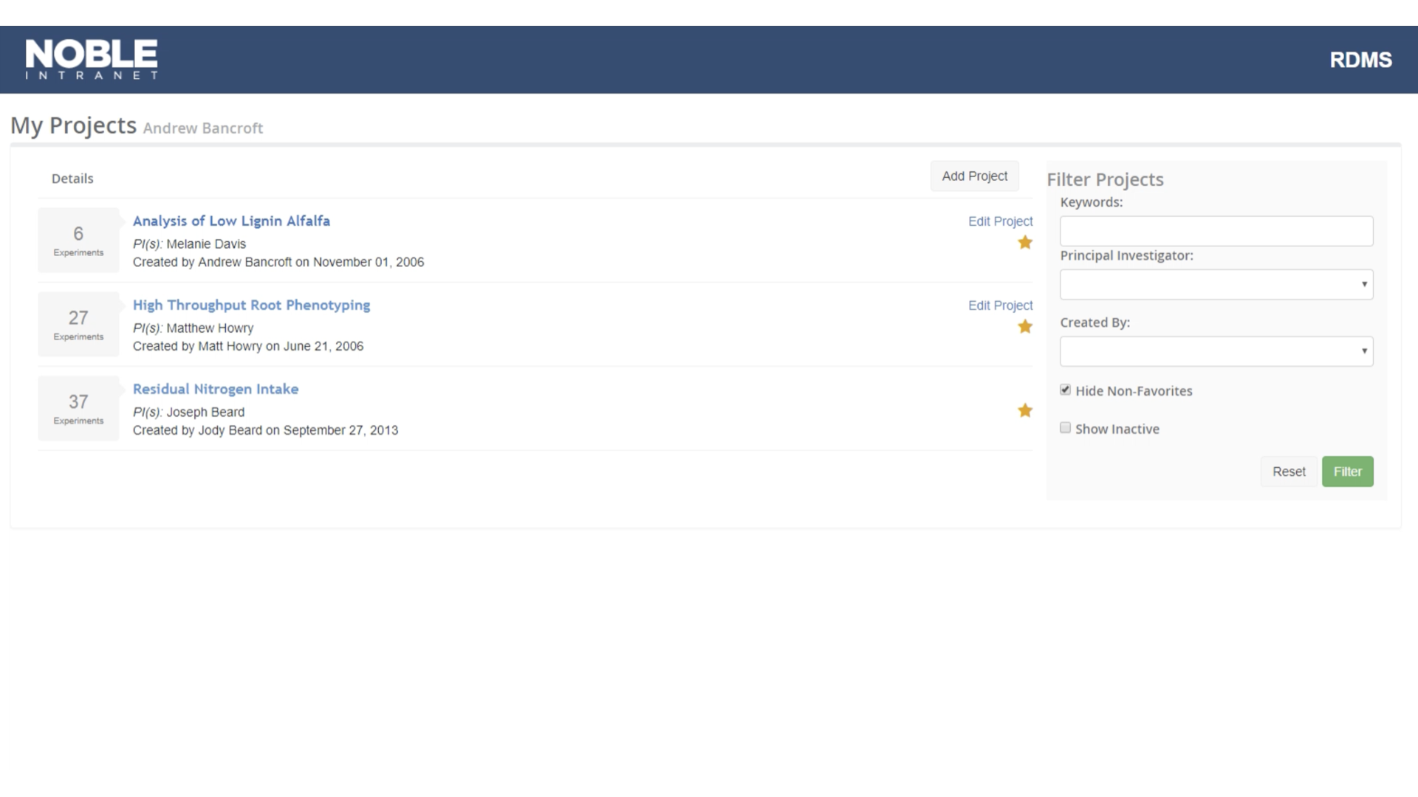Click the 37 Experiments badge for Residual Nitrogen Intake
The image size is (1418, 797).
[x=77, y=408]
